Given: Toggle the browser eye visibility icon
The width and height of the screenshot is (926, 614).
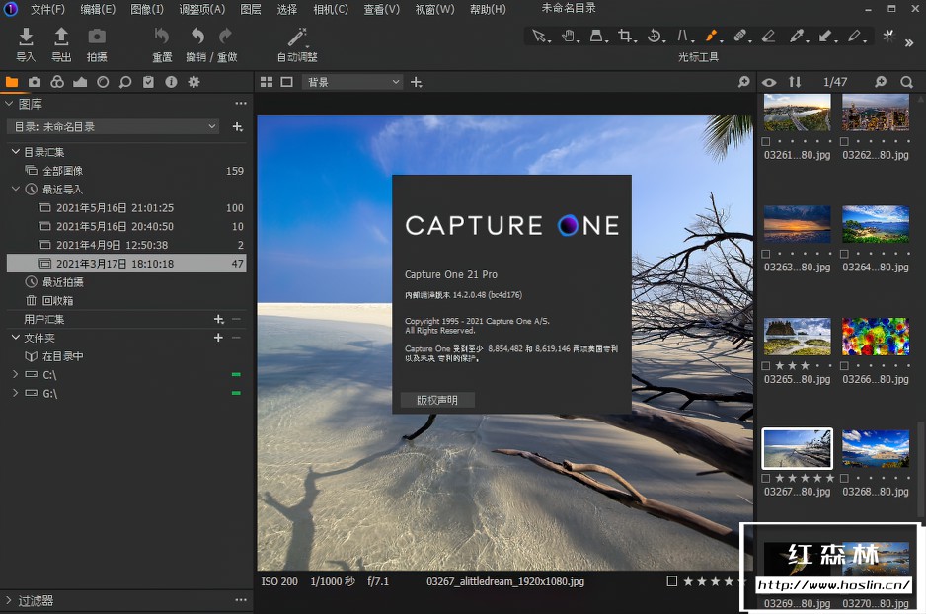Looking at the screenshot, I should 769,82.
